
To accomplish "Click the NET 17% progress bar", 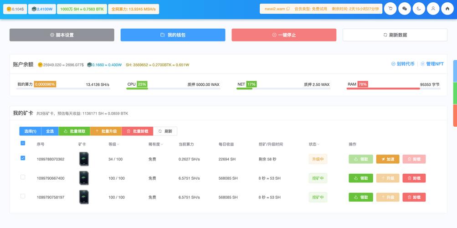I will (283, 88).
